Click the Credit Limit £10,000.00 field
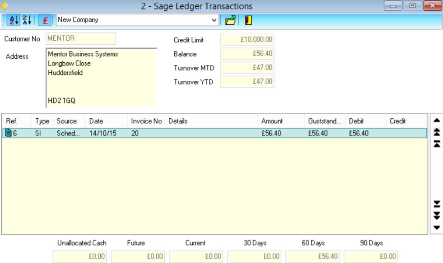Viewport: 443px width, 263px height. pos(247,40)
